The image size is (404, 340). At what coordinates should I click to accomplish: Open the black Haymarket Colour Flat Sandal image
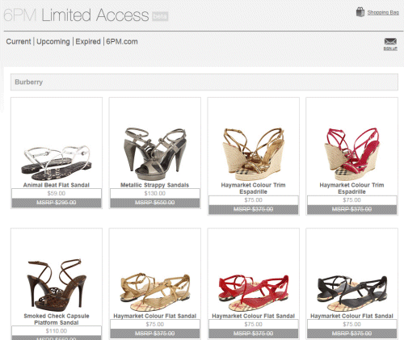point(351,293)
